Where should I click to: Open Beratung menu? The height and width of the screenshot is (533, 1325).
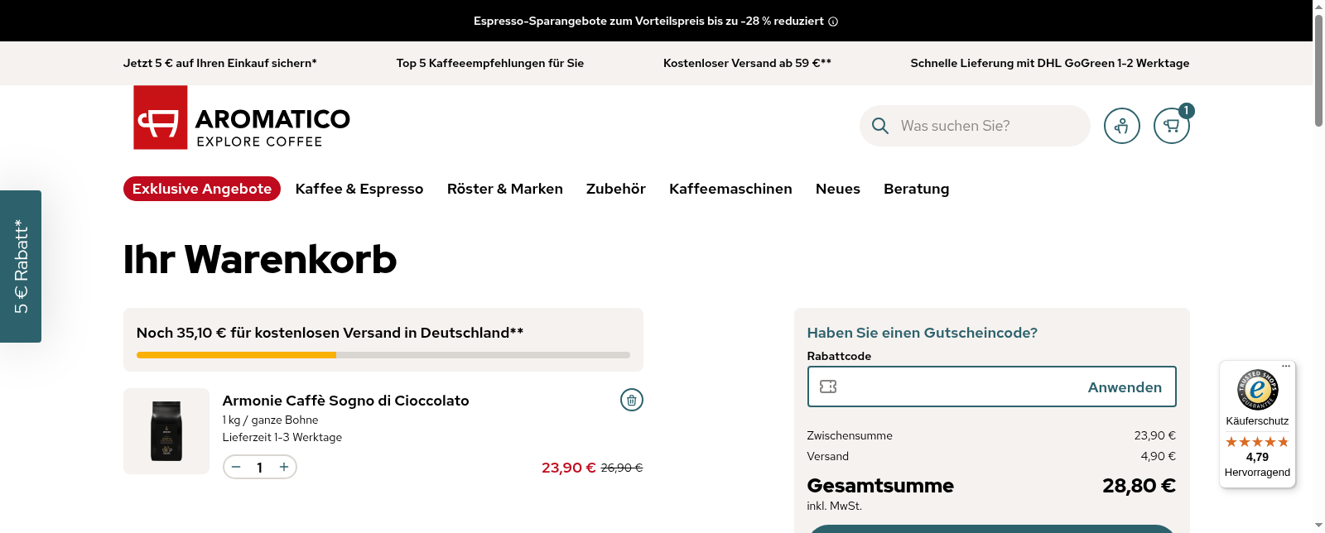click(917, 189)
